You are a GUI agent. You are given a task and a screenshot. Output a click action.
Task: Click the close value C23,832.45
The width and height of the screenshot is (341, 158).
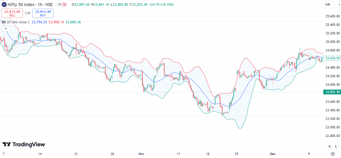pyautogui.click(x=139, y=4)
